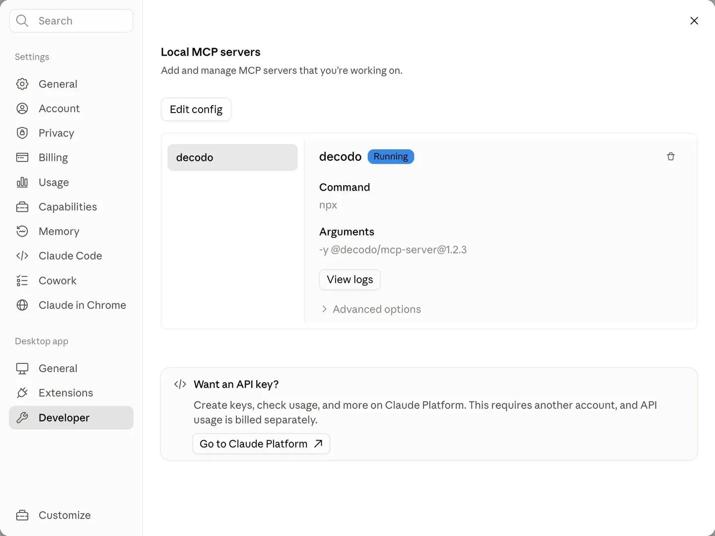715x536 pixels.
Task: Click the Privacy shield icon
Action: pos(22,133)
